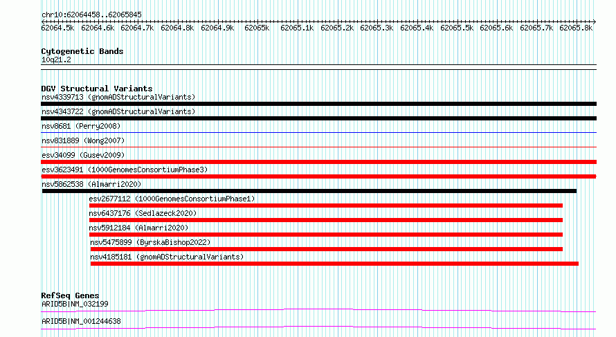Click the red bar for nsv4185181
The image size is (616, 337).
[x=334, y=264]
